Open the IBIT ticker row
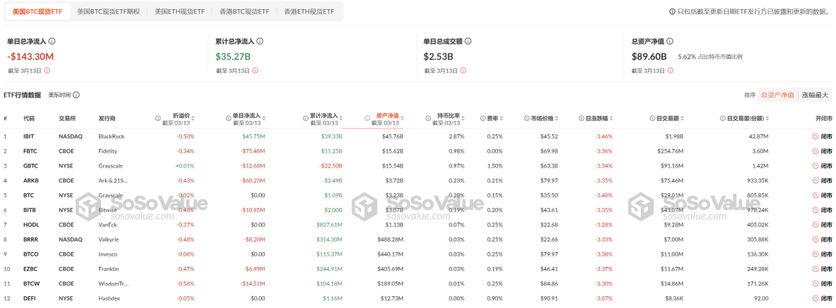 [x=418, y=136]
